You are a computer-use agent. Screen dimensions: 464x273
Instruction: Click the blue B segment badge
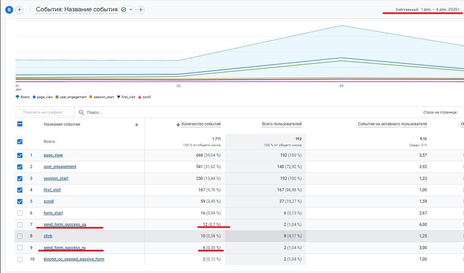[9, 10]
